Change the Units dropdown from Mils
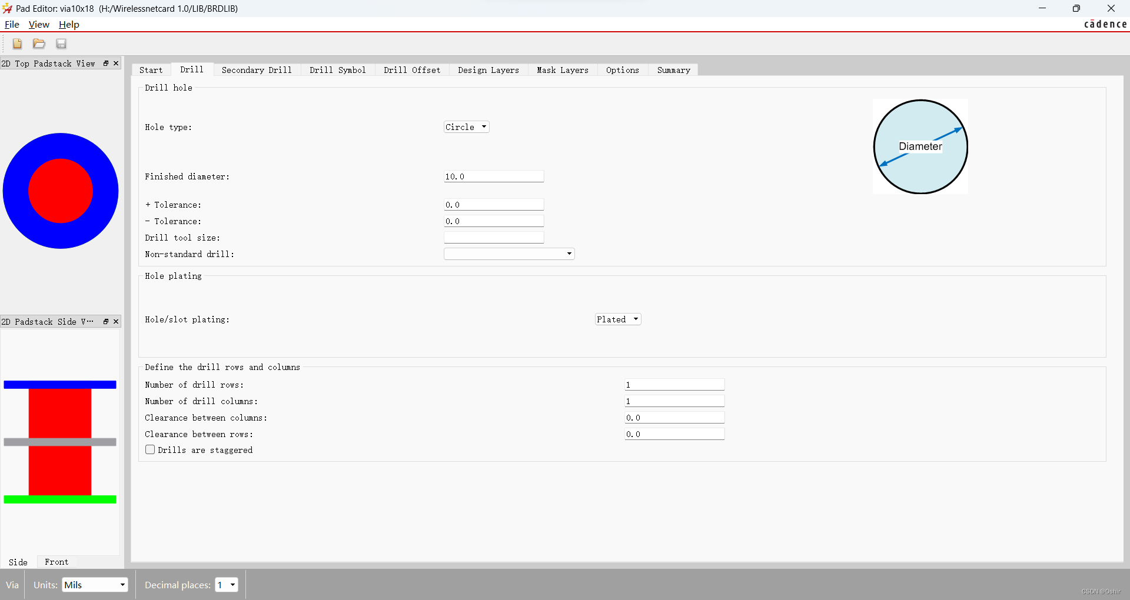Screen dimensions: 1130x600 pyautogui.click(x=95, y=585)
